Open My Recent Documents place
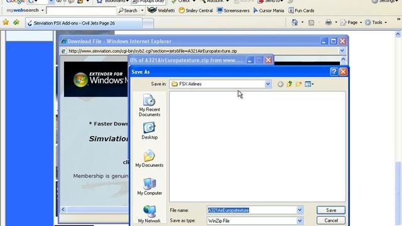The image size is (402, 226). 149,105
